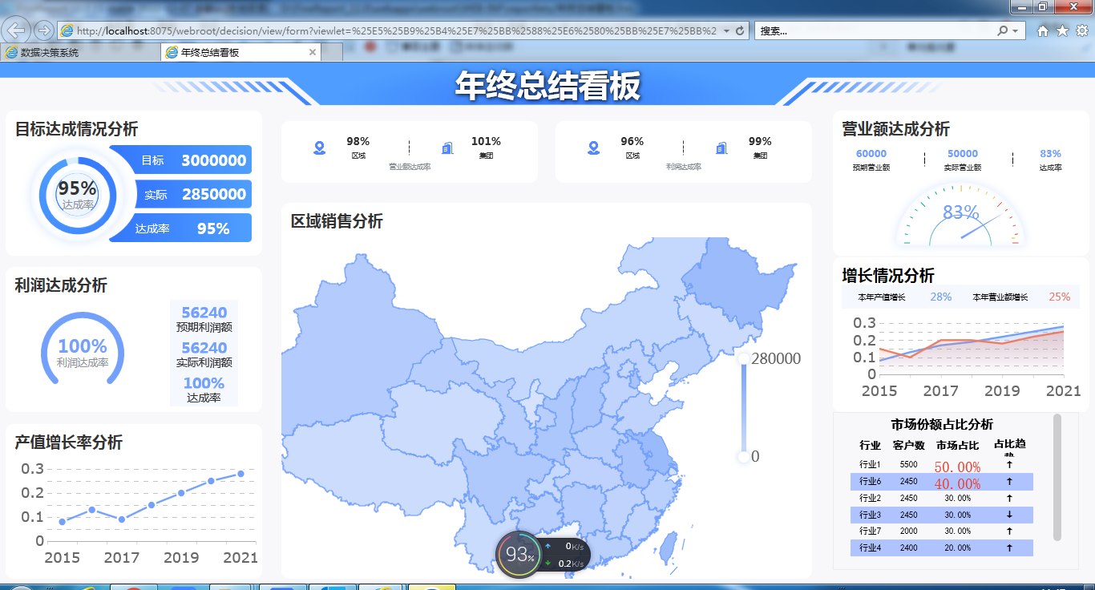The width and height of the screenshot is (1095, 590).
Task: Refresh the page using the reload icon
Action: pos(740,31)
